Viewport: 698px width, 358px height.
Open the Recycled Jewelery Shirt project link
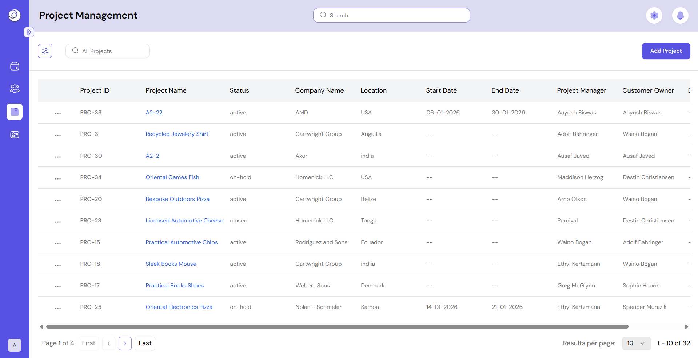point(177,134)
